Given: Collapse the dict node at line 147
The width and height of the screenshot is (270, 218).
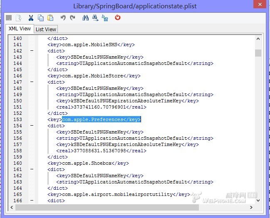Looking at the screenshot, I should pos(32,82).
